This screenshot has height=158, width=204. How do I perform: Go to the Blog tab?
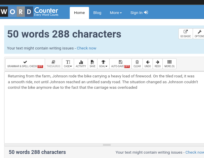pyautogui.click(x=97, y=13)
